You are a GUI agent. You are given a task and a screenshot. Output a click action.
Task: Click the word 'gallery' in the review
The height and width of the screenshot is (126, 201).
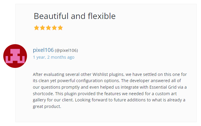(40, 100)
